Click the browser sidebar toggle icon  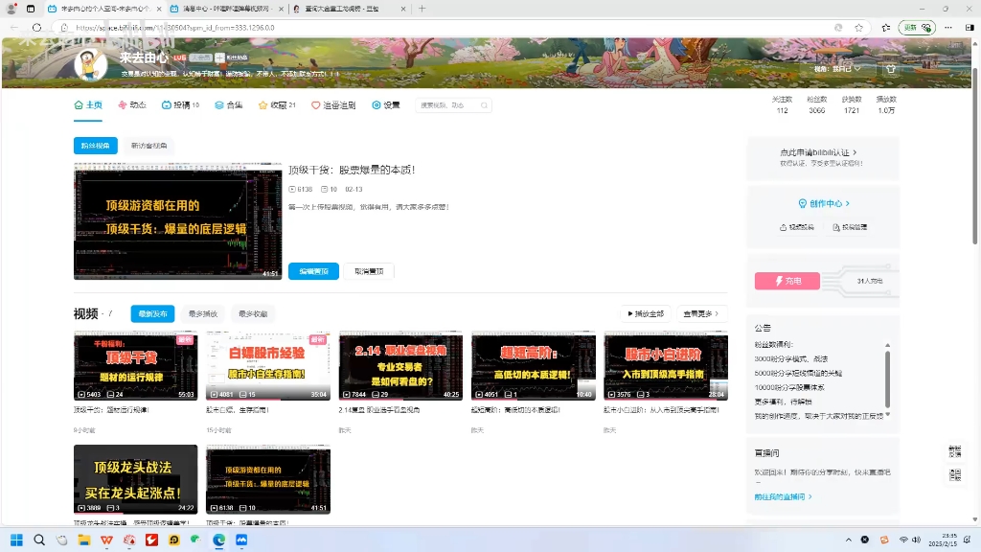[970, 28]
